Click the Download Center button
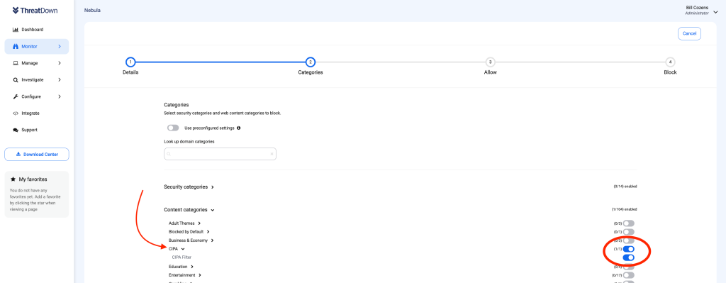726x283 pixels. click(37, 154)
